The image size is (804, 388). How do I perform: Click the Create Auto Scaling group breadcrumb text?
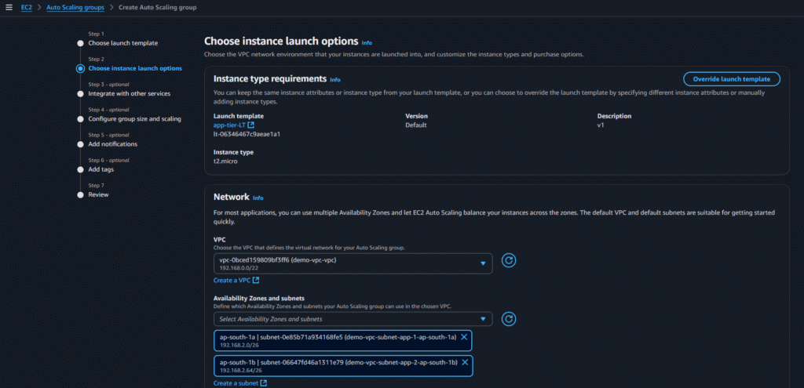157,8
